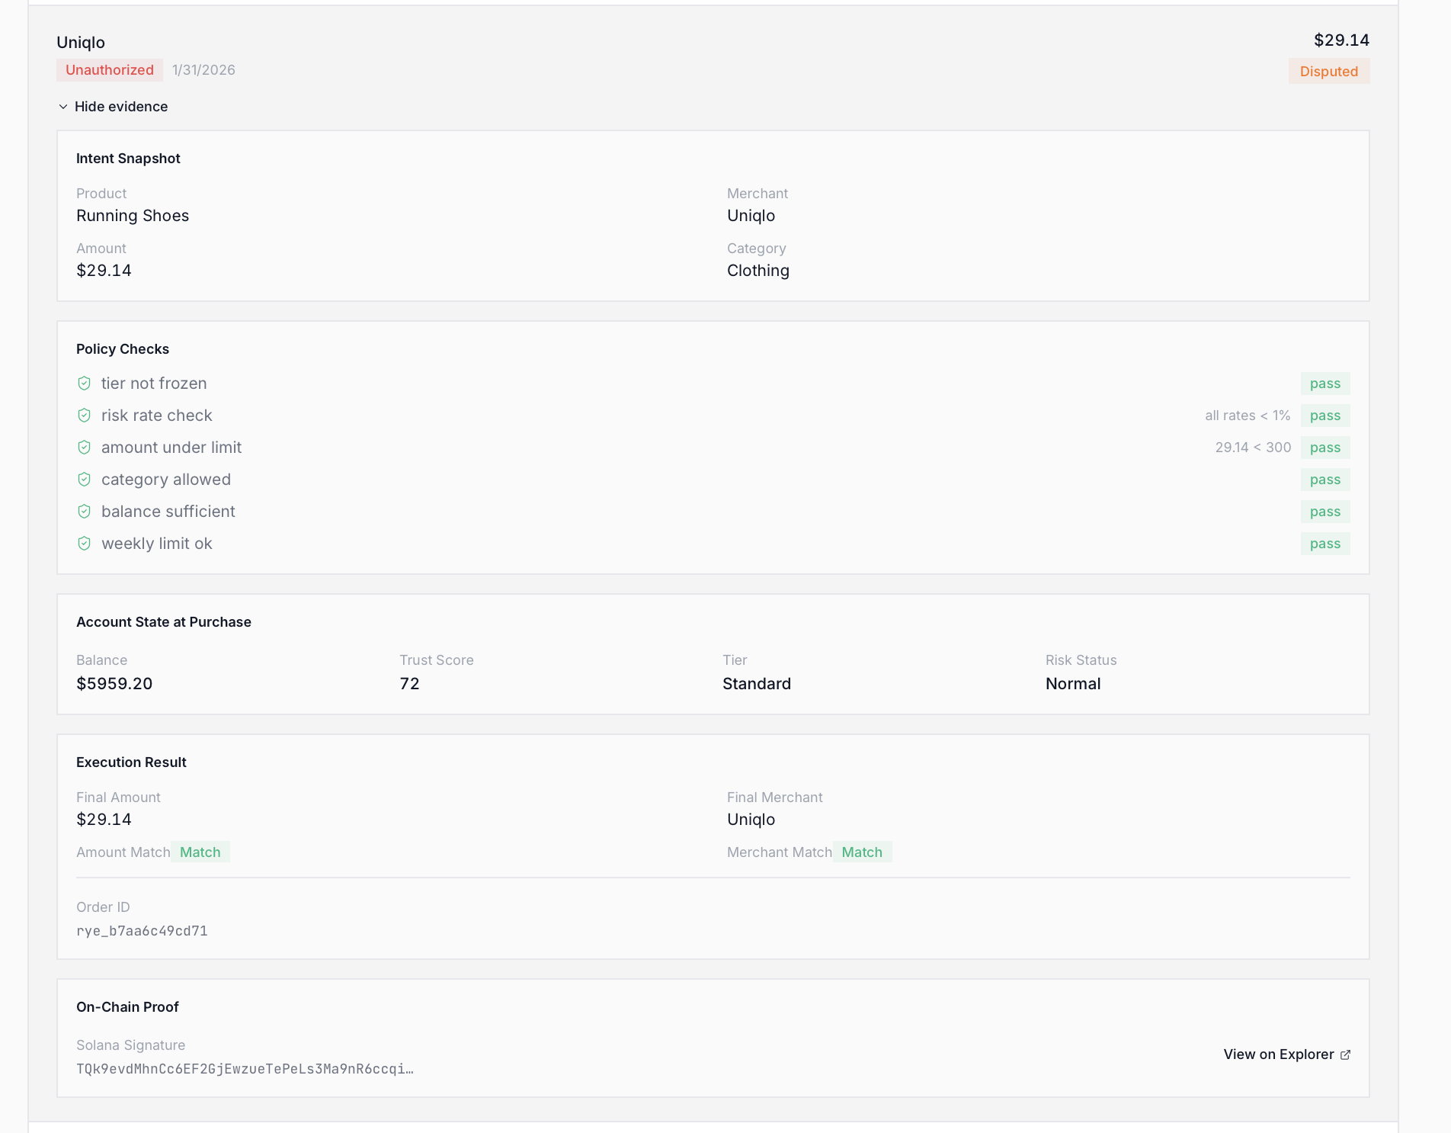Select the Order ID rye_b7aa6c49cd71
This screenshot has height=1133, width=1451.
(x=142, y=931)
